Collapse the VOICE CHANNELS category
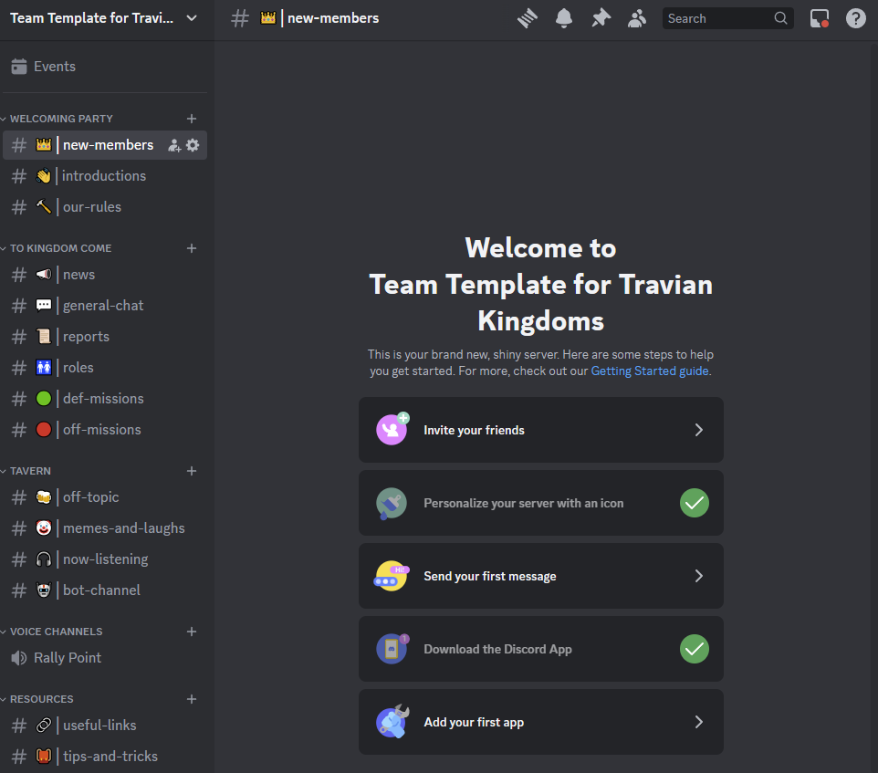This screenshot has height=773, width=878. click(x=56, y=632)
